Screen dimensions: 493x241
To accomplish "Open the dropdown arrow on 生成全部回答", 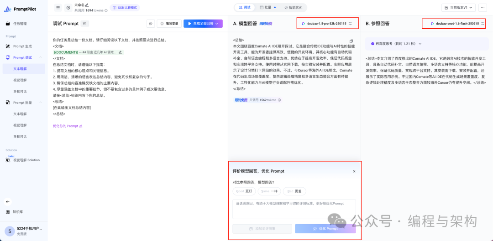I will [218, 24].
